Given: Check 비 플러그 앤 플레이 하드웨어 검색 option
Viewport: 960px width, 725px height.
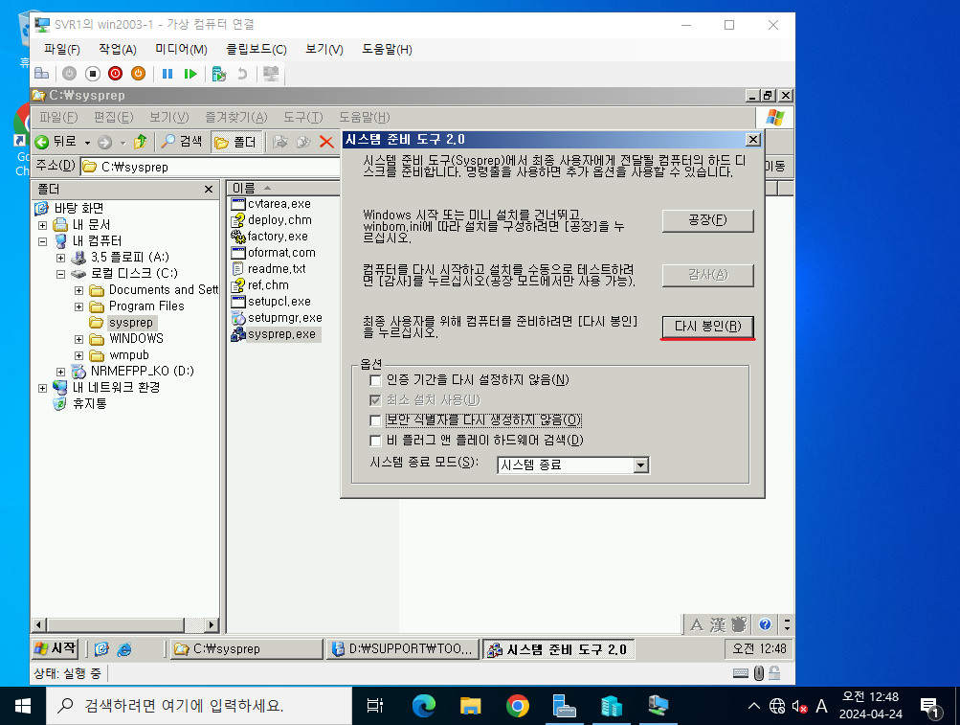Looking at the screenshot, I should (375, 441).
